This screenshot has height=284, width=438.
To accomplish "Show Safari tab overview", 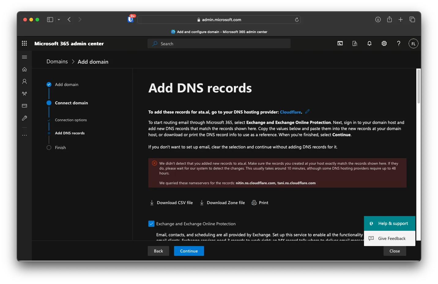I will pos(412,20).
